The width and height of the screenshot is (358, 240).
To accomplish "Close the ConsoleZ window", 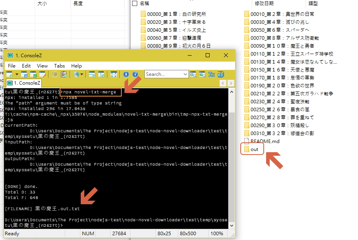I will point(226,55).
